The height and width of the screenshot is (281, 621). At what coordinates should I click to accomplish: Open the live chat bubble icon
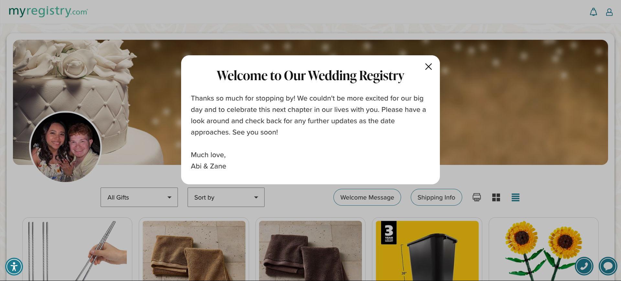tap(608, 266)
